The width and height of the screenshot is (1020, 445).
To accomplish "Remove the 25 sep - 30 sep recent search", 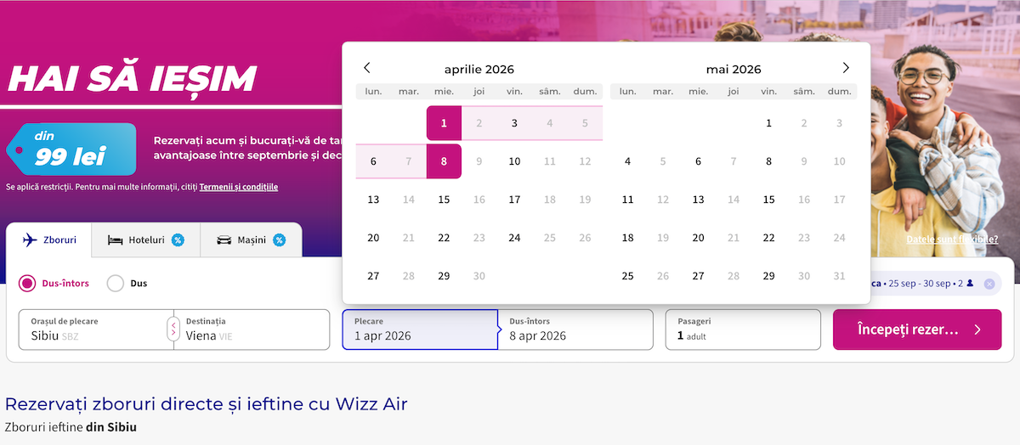I will (989, 284).
